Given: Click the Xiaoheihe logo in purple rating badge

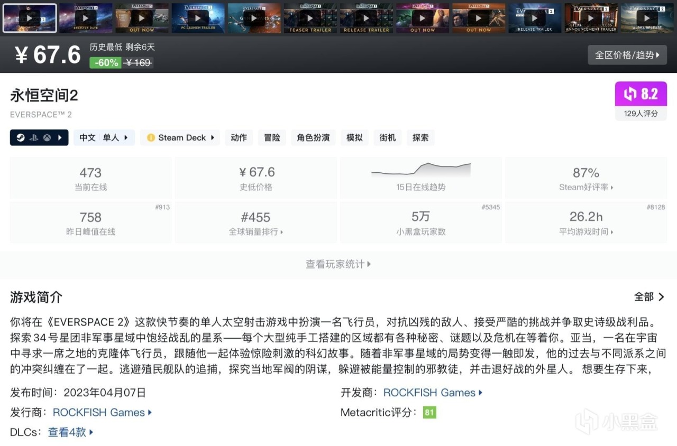Looking at the screenshot, I should 630,94.
